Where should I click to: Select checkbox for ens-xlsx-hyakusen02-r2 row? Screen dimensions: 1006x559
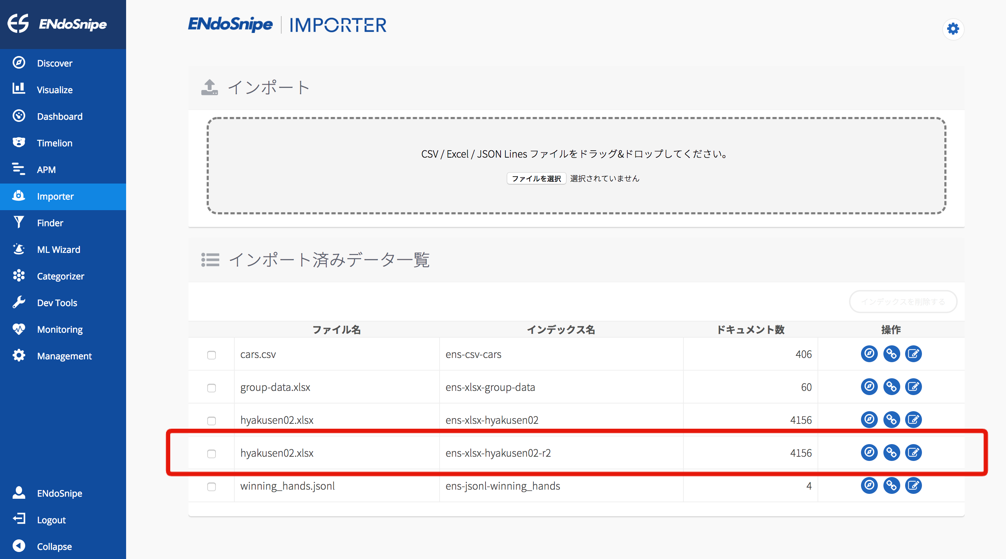(211, 454)
